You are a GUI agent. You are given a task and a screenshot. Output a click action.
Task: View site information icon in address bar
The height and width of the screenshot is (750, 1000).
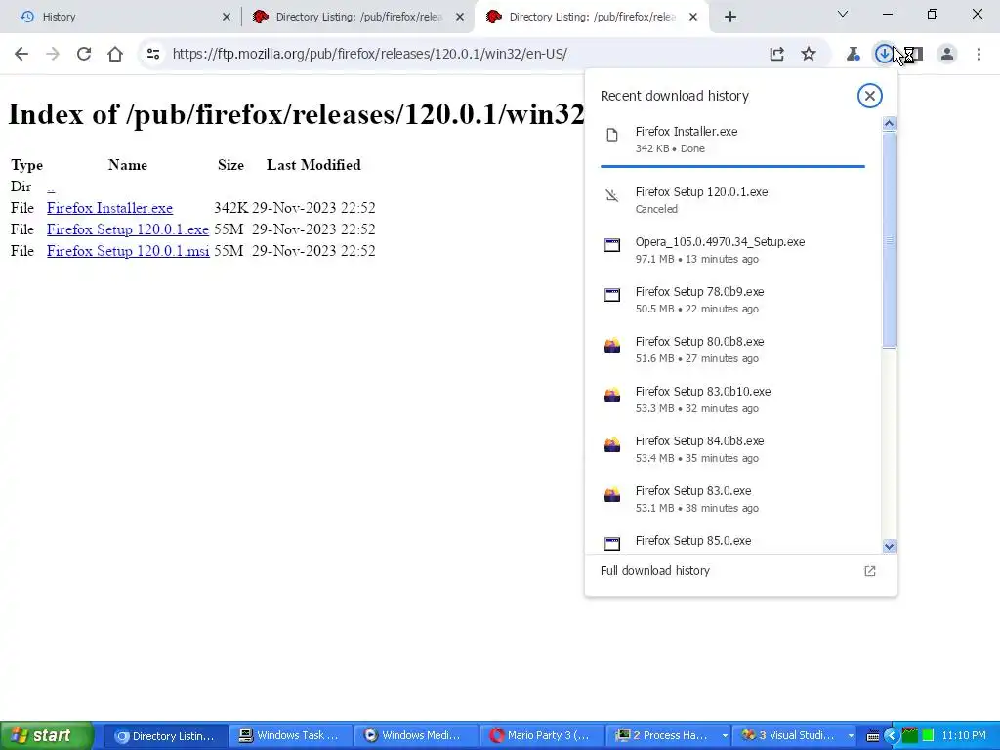tap(153, 54)
